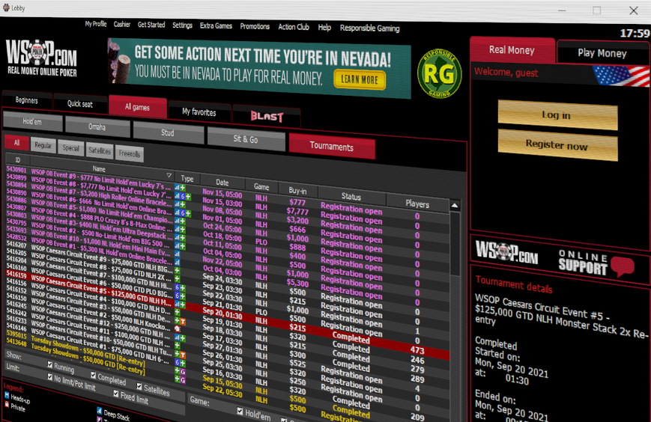Open the BLAST tab
The height and width of the screenshot is (422, 651).
(x=267, y=117)
